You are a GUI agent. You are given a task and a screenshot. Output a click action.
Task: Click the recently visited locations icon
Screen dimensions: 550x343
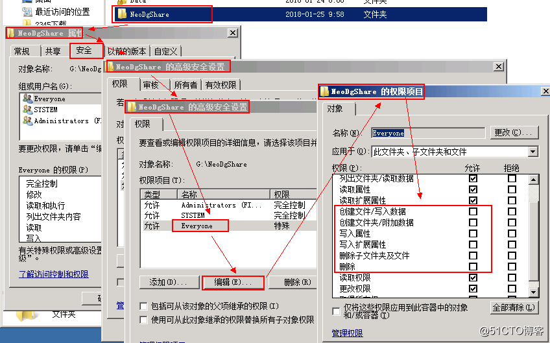coord(27,12)
